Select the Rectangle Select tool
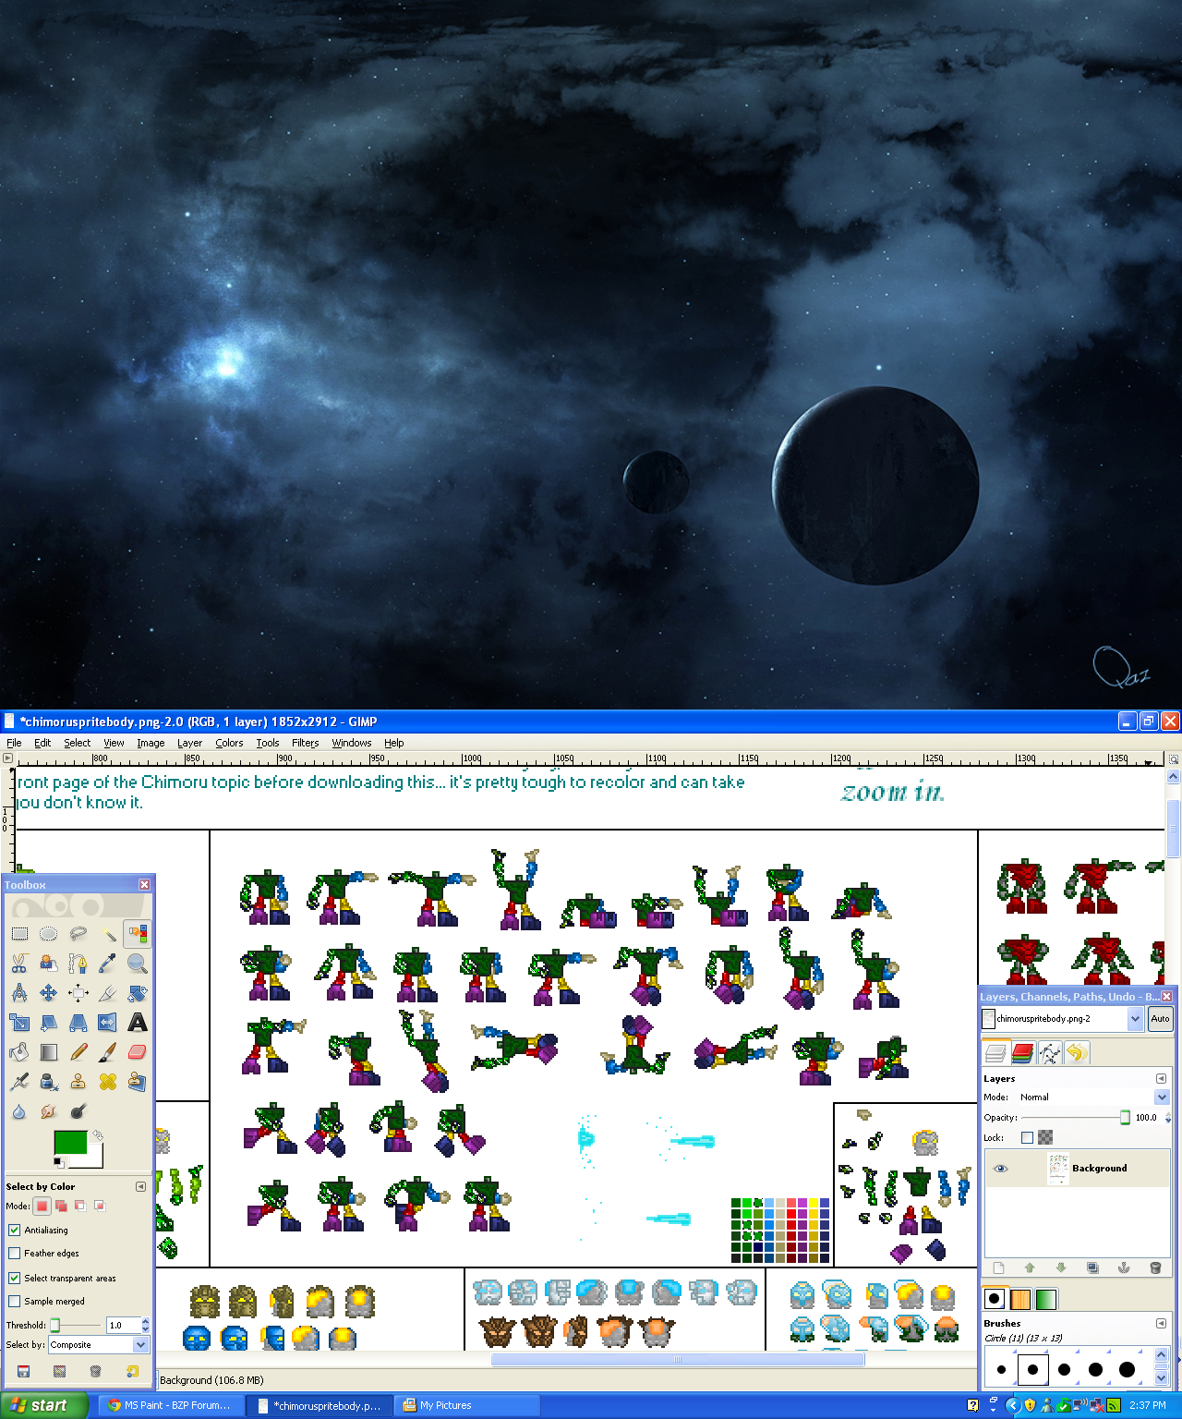This screenshot has height=1419, width=1182. tap(19, 934)
